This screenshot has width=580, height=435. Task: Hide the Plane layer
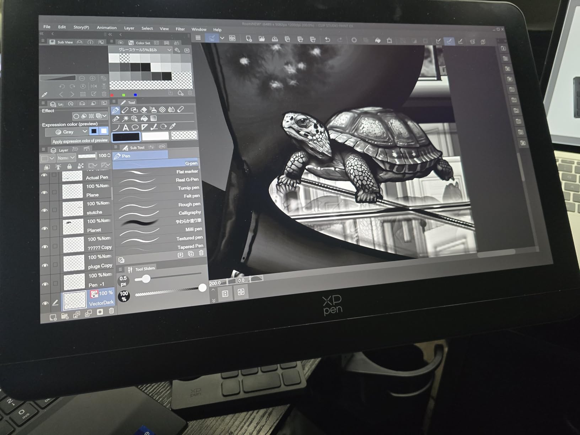44,192
